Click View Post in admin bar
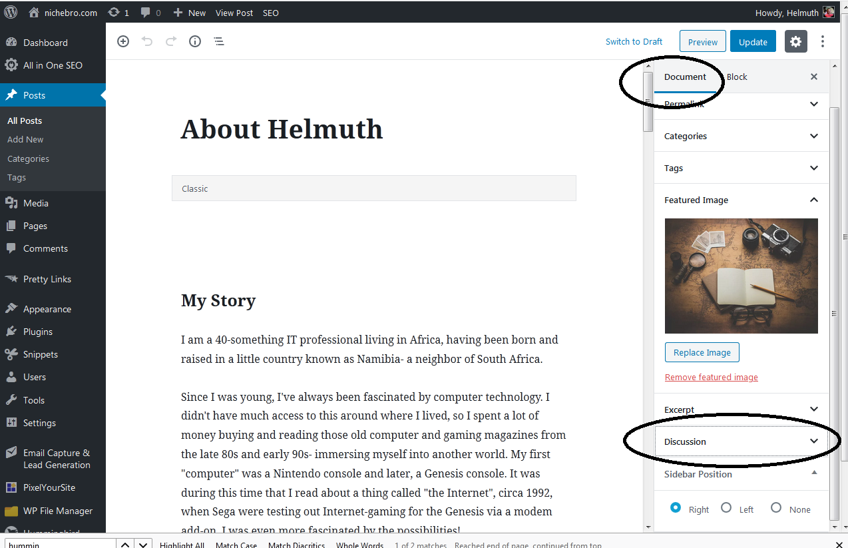The height and width of the screenshot is (548, 848). (x=234, y=13)
